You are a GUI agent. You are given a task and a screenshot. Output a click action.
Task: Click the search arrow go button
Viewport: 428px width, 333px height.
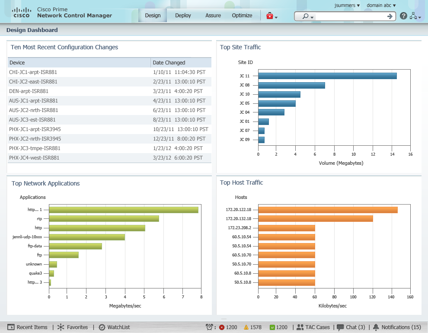point(390,16)
